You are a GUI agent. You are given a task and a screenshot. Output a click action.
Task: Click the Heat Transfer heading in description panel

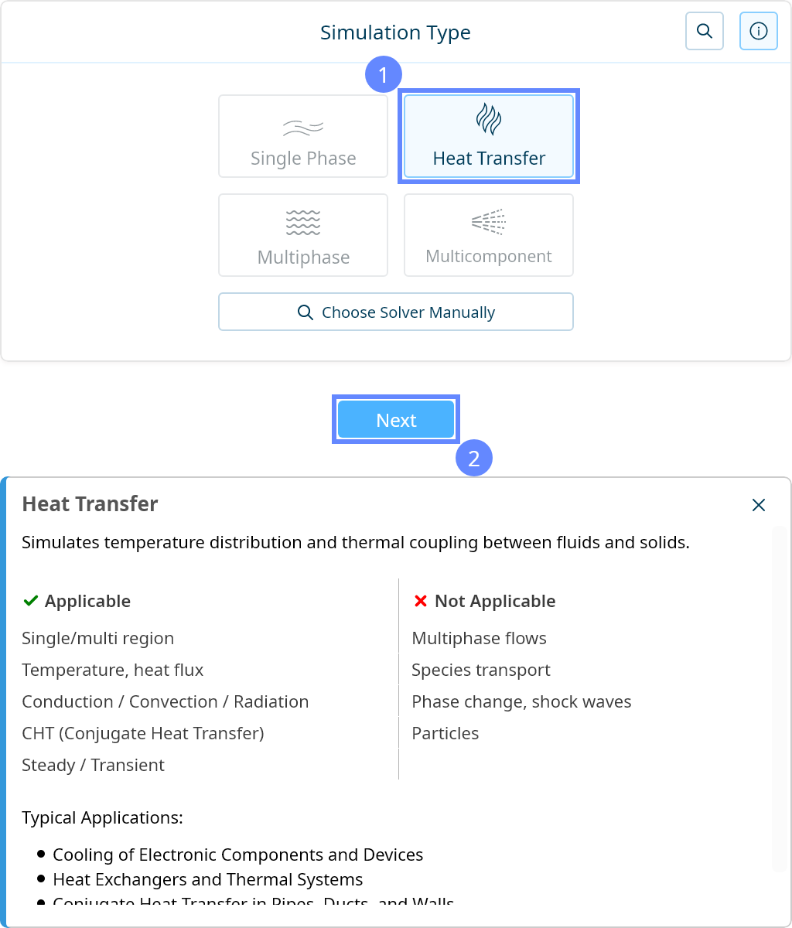point(90,504)
